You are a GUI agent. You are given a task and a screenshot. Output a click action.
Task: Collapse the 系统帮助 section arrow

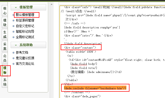tap(16, 45)
